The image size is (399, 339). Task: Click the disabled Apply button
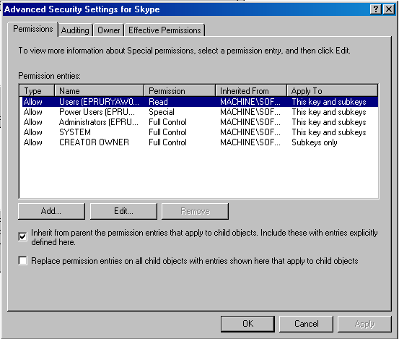click(364, 324)
